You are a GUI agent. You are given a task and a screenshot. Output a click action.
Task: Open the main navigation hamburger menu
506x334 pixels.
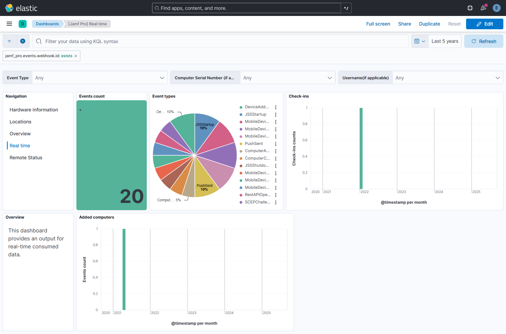(x=9, y=24)
